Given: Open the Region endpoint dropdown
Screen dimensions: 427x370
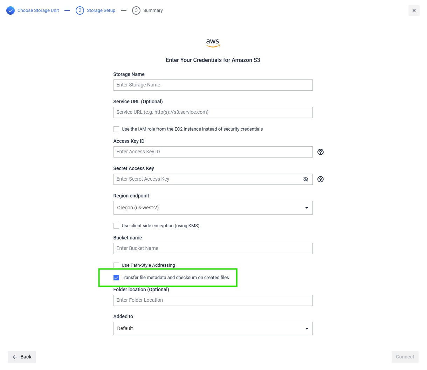Looking at the screenshot, I should (x=213, y=208).
